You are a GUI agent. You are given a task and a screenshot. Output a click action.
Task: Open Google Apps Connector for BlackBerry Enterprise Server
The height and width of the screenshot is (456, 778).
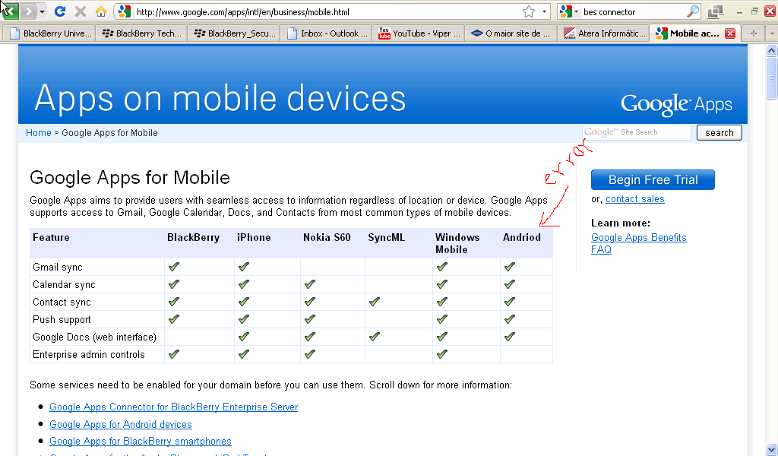click(174, 407)
